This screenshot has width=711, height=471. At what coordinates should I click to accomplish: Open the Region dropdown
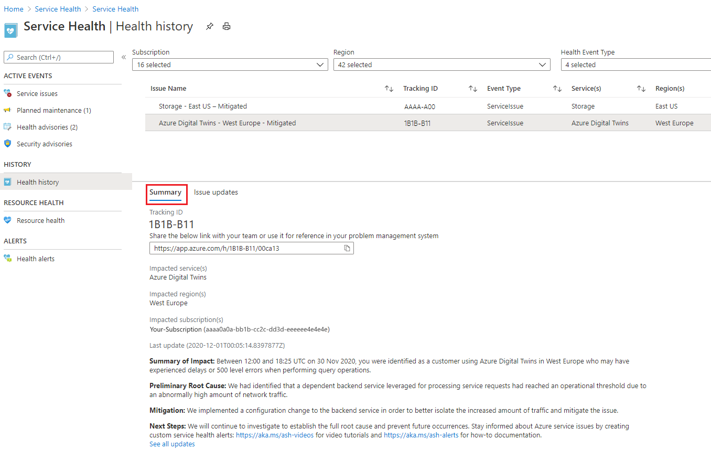442,65
